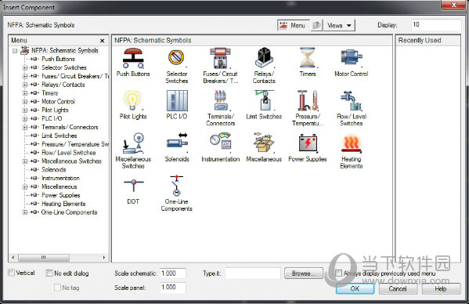Open the Motor Control icon

352,58
